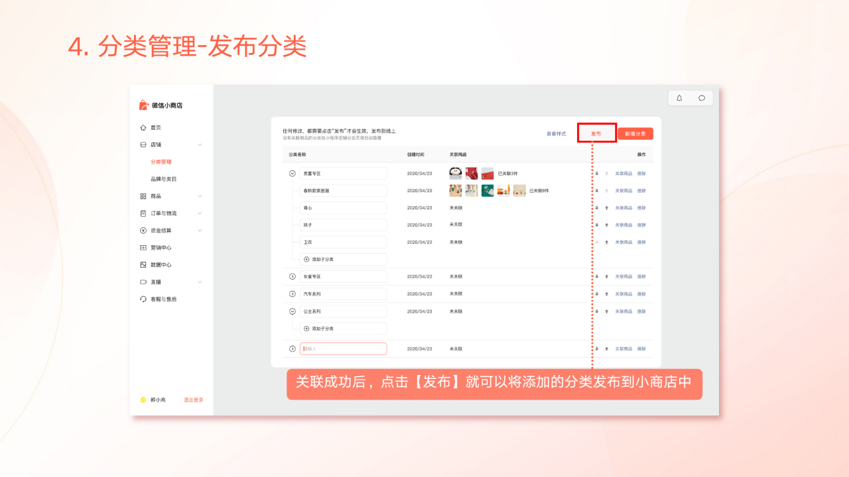This screenshot has width=849, height=477.
Task: Open the 查看样式 link
Action: point(556,134)
